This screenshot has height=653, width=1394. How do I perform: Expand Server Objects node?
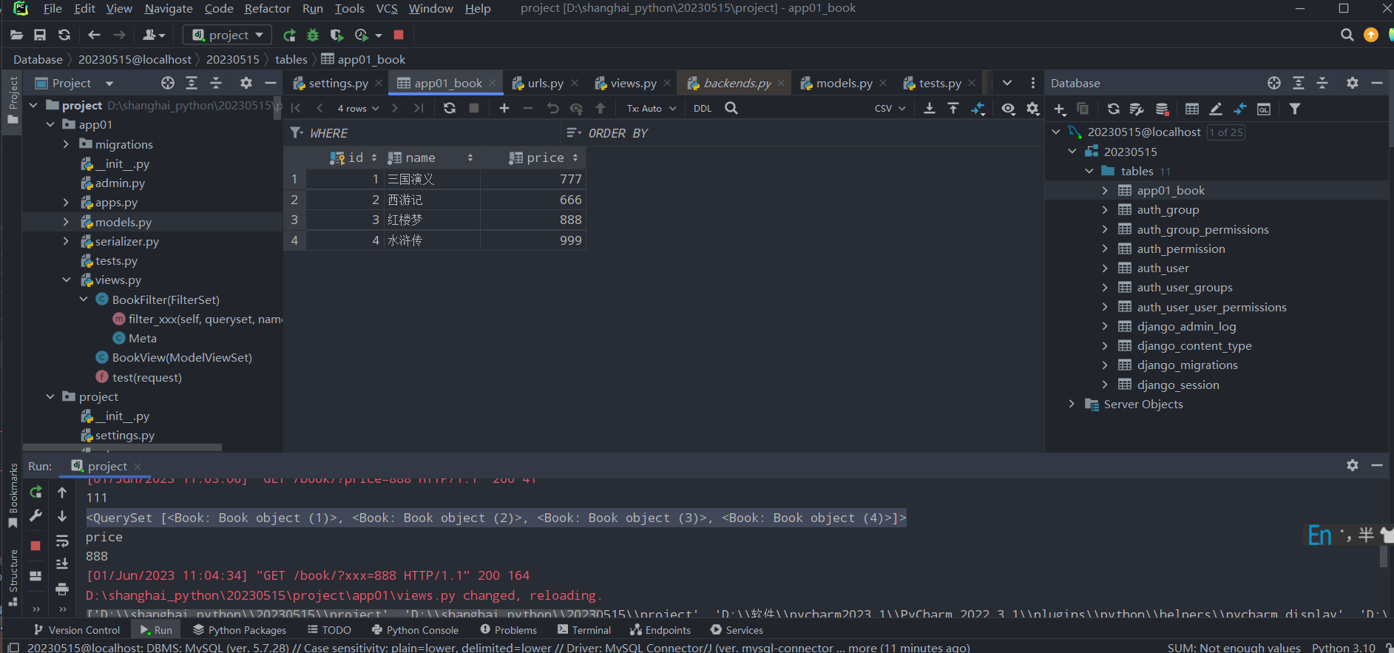pos(1072,404)
